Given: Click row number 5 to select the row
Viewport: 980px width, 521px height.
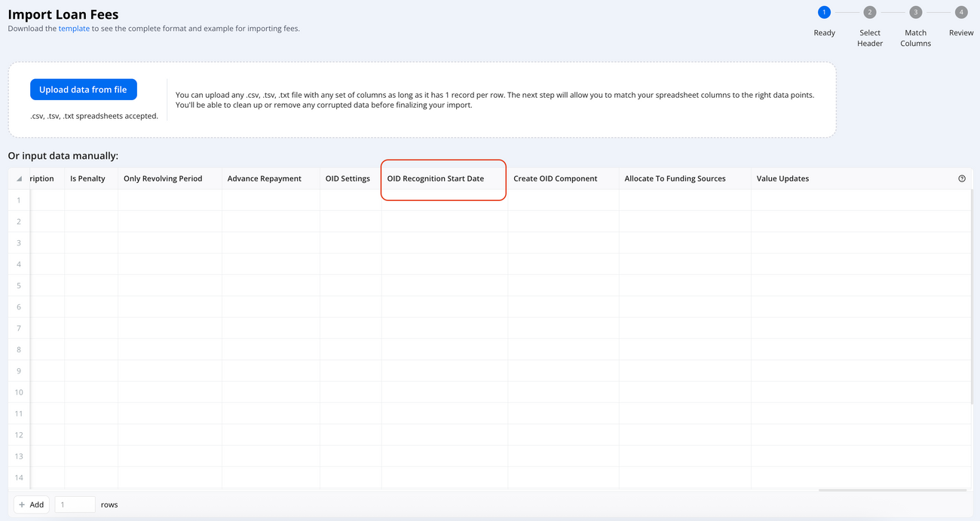Looking at the screenshot, I should pos(18,285).
